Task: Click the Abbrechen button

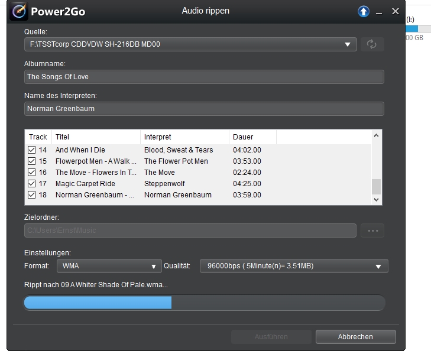Action: (x=356, y=337)
